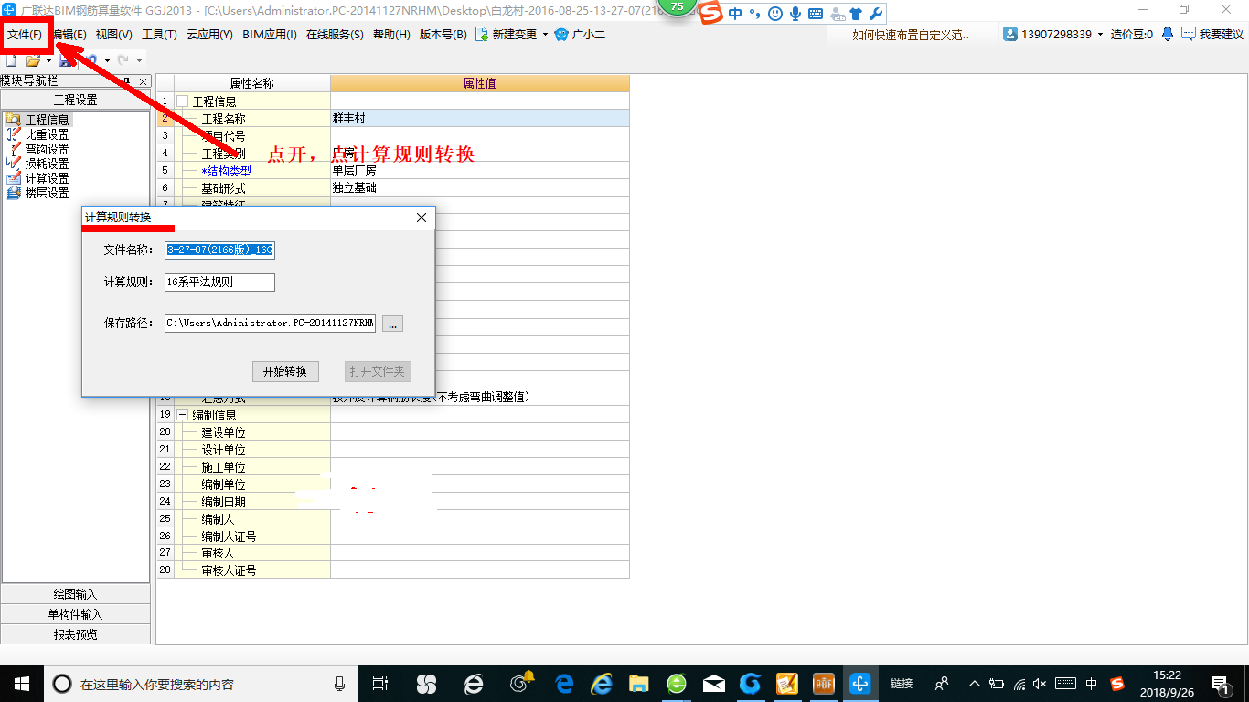Click the 开始转换 button
The height and width of the screenshot is (702, 1249).
[285, 372]
